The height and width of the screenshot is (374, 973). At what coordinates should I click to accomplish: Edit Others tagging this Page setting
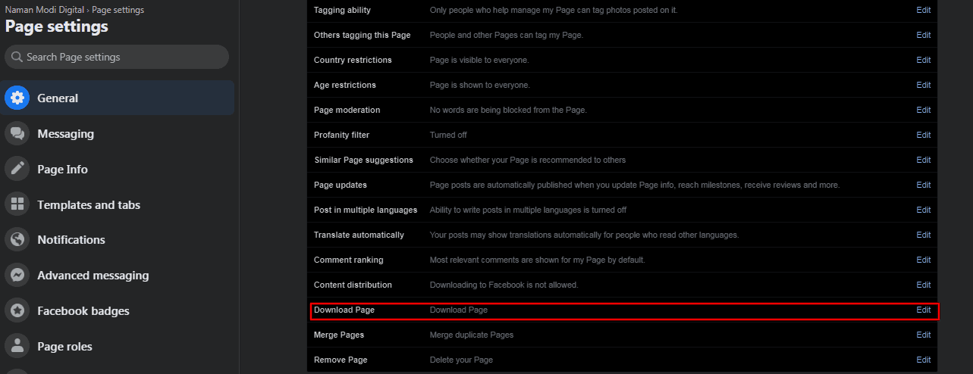pyautogui.click(x=923, y=35)
